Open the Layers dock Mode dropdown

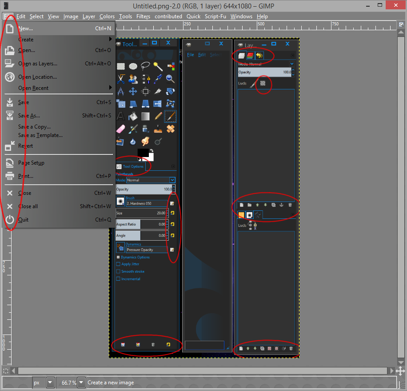pos(292,64)
